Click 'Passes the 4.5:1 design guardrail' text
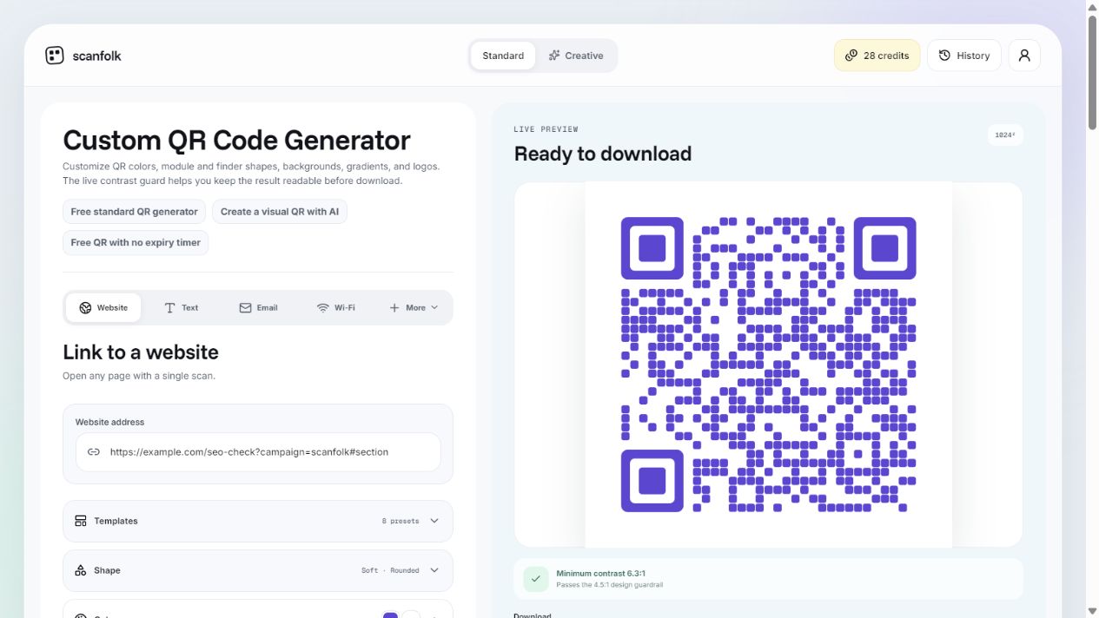 [610, 585]
